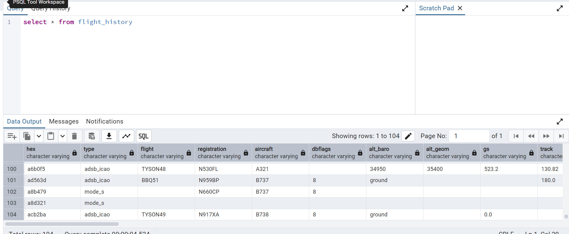This screenshot has height=234, width=569.
Task: Select the Scratch Pad tab
Action: pos(437,8)
